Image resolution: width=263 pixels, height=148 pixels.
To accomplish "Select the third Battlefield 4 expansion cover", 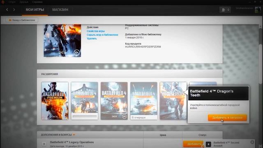I will [x=114, y=101].
